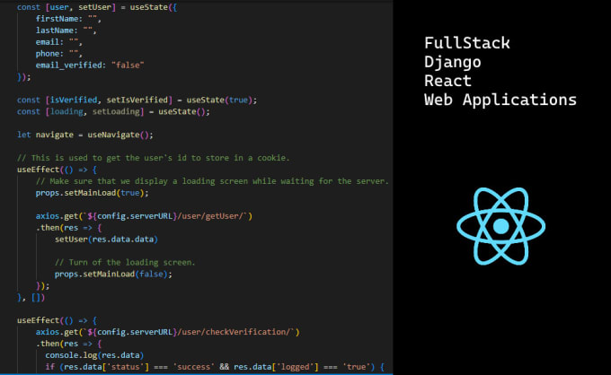Click the 'const [loading, setLoading]' code line
611x375 pixels.
coord(113,112)
